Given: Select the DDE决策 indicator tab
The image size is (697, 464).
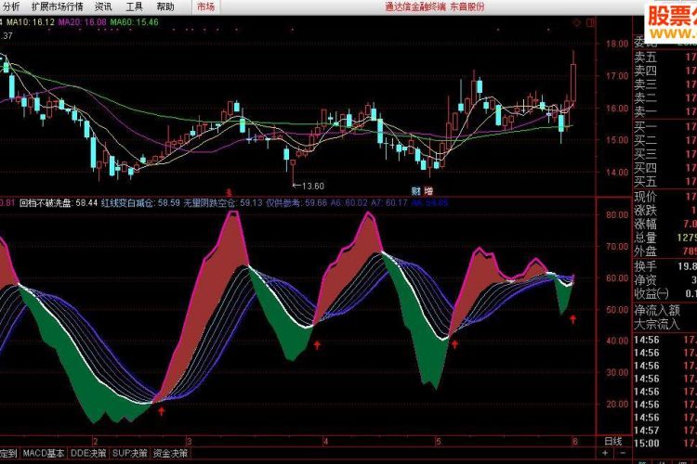Looking at the screenshot, I should click(x=88, y=454).
